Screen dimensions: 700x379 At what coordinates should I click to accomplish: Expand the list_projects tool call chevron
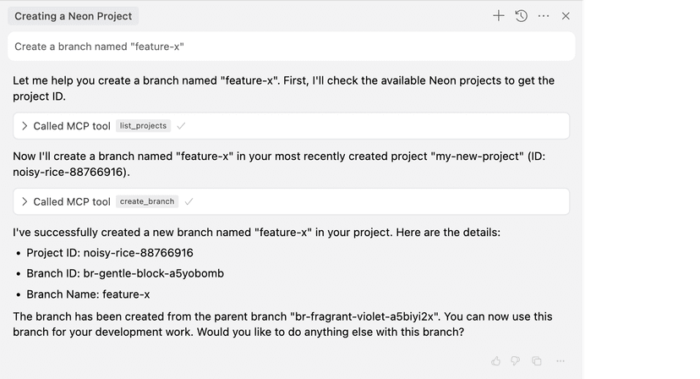tap(25, 126)
